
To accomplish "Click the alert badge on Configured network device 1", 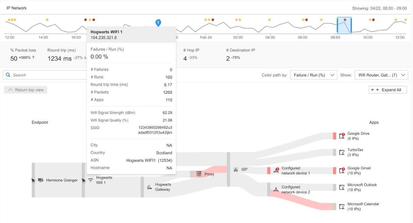I will tap(277, 169).
